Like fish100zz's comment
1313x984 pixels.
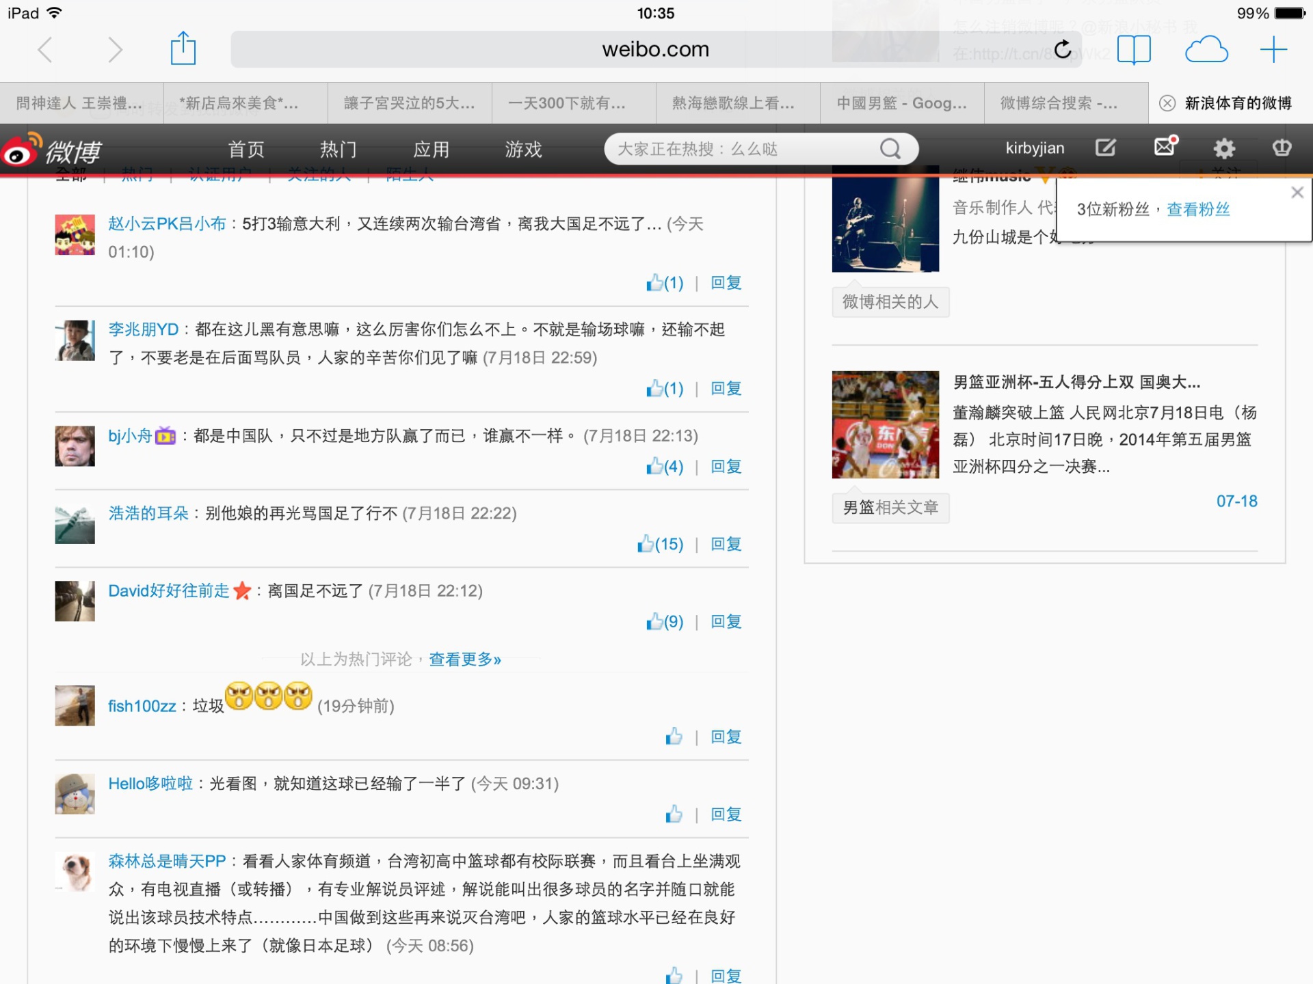pyautogui.click(x=674, y=737)
